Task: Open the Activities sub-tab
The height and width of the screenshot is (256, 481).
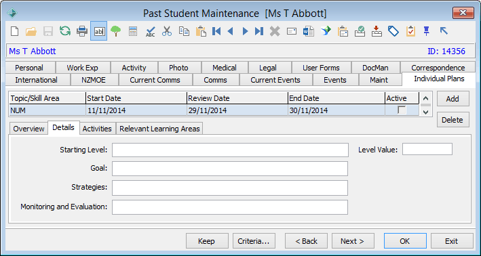Action: [97, 129]
